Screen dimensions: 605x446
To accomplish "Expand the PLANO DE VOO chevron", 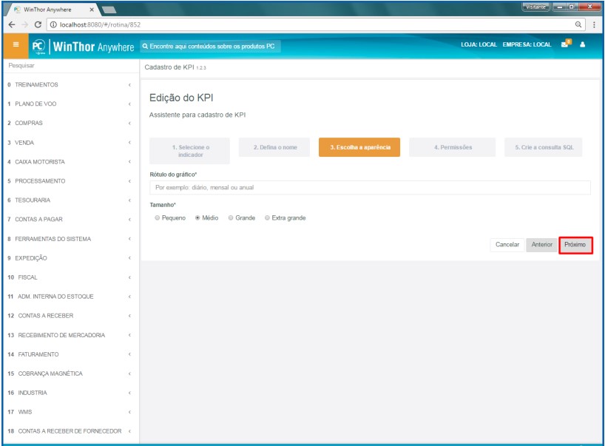I will [x=129, y=104].
